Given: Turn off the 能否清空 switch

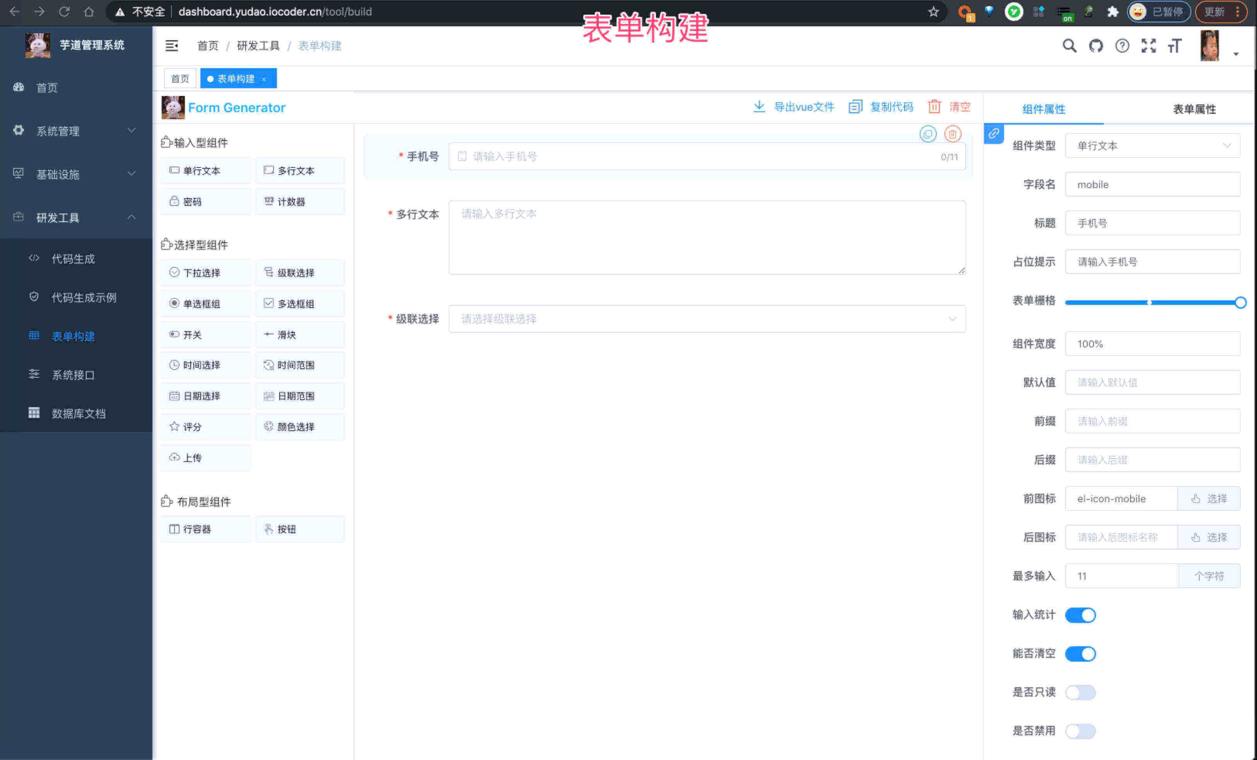Looking at the screenshot, I should [1080, 654].
